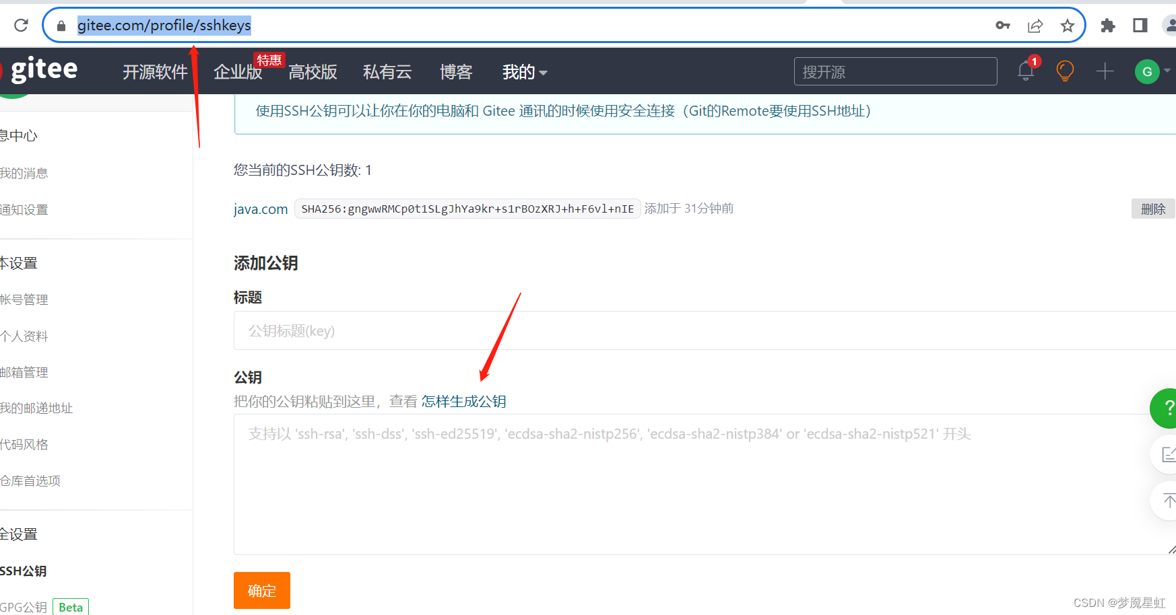Open 博客 in the navigation bar

tap(456, 72)
